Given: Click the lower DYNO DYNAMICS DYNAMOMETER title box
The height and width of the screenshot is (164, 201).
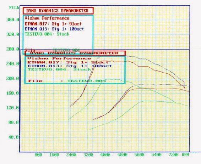Looking at the screenshot, I should [x=75, y=53].
